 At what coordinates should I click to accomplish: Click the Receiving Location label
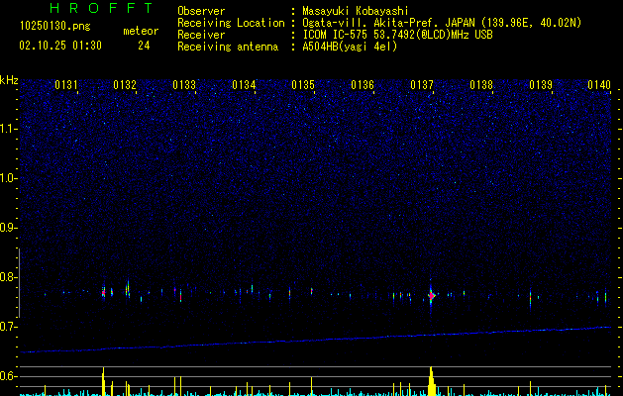(231, 23)
